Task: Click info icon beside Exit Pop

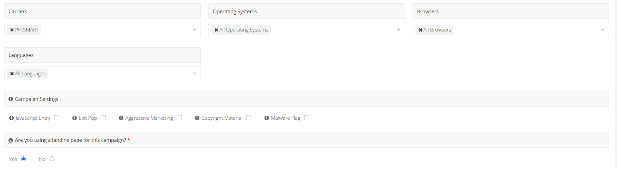Action: pyautogui.click(x=74, y=118)
